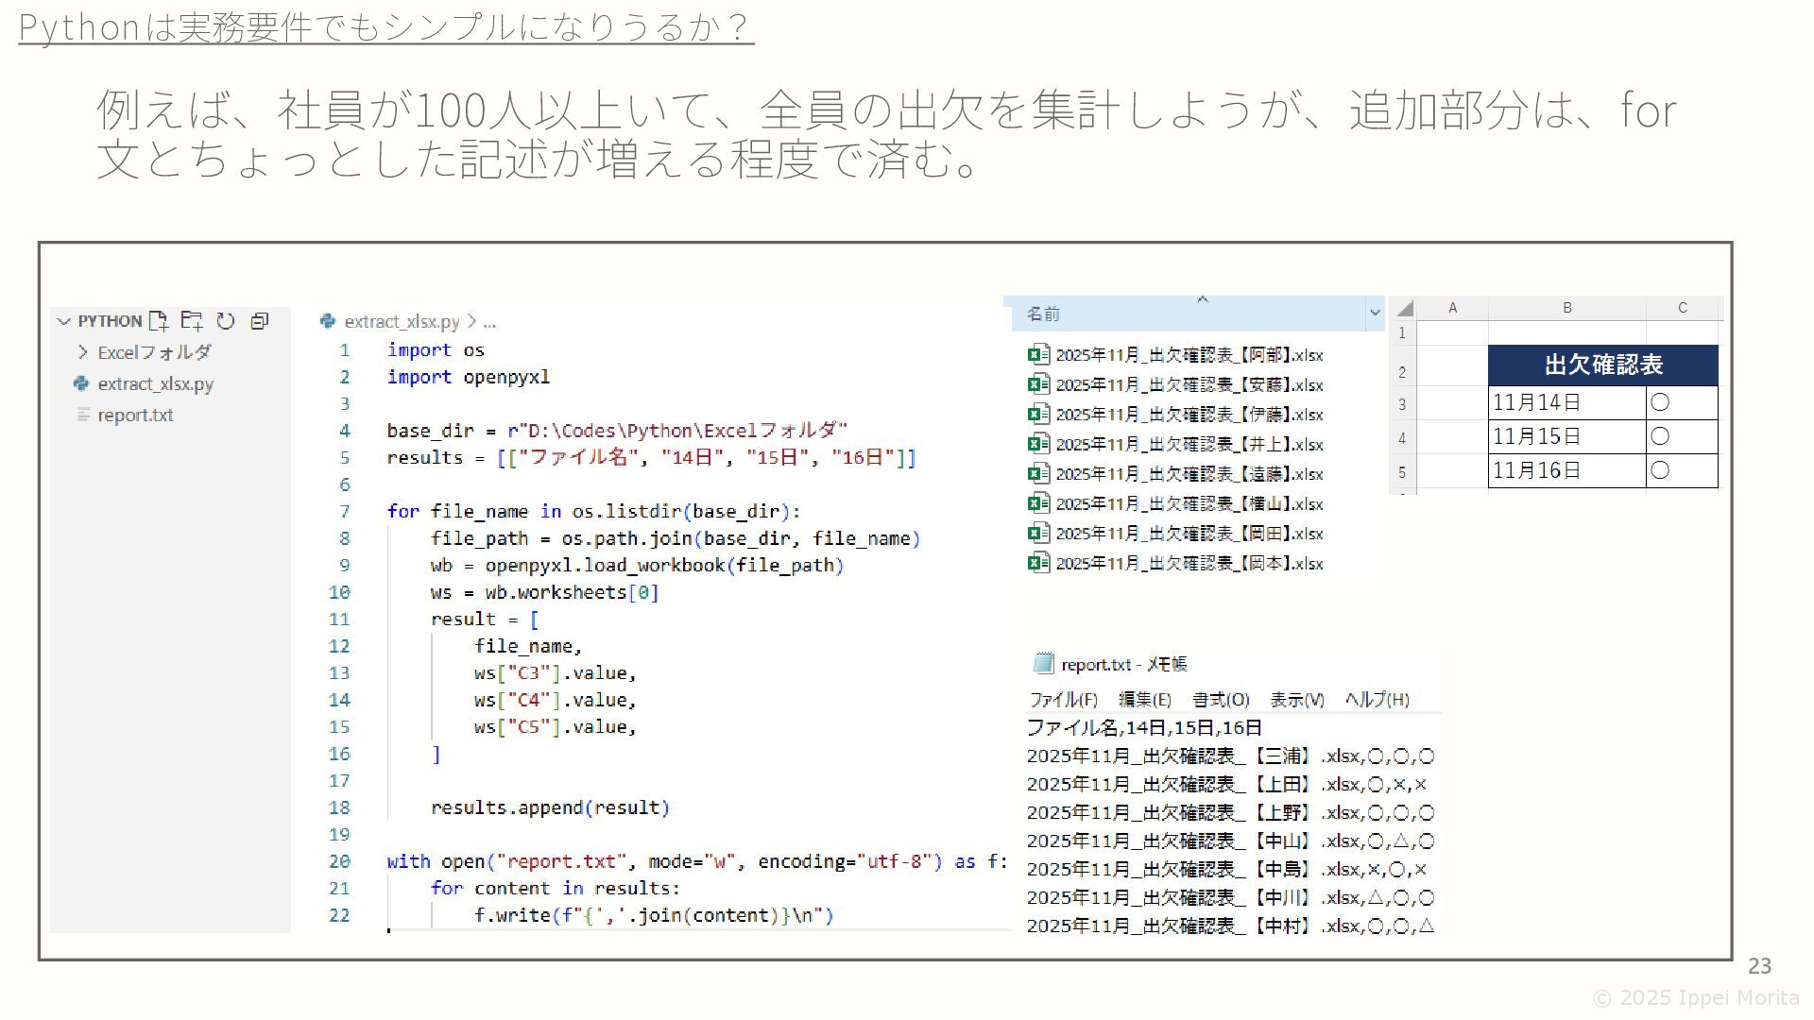
Task: Select the 岡本 attendance xlsx file
Action: tap(1189, 564)
